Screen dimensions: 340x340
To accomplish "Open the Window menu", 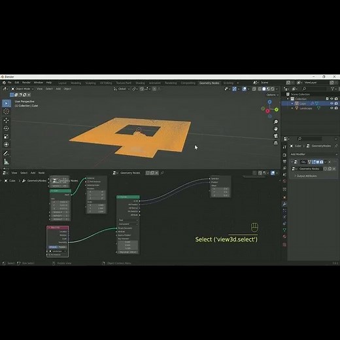I will (39, 82).
